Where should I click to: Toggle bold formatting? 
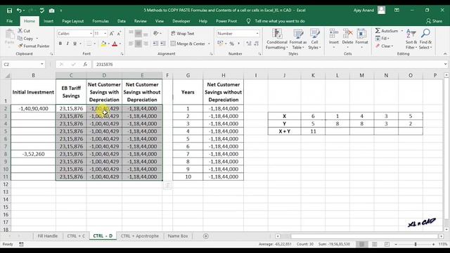tap(60, 44)
